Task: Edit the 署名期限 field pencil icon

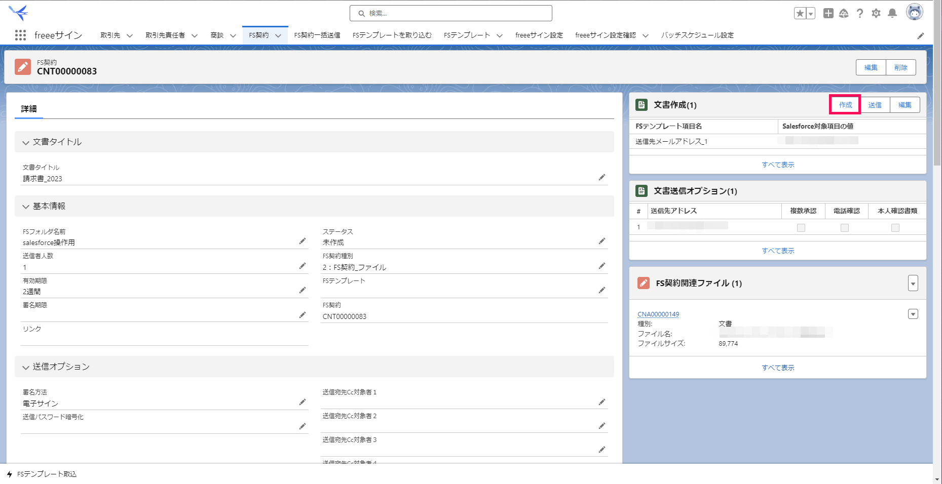Action: 303,315
